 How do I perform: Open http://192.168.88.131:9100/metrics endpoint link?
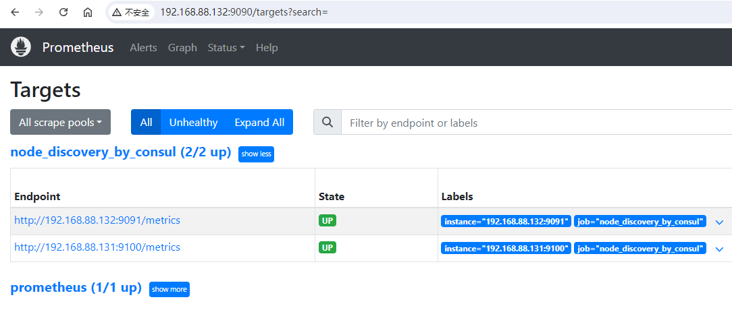(97, 247)
